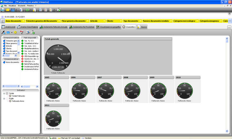Image resolution: width=232 pixels, height=139 pixels.
Task: Click the printer/scanner icon in dashboard toolbar
Action: (x=28, y=33)
